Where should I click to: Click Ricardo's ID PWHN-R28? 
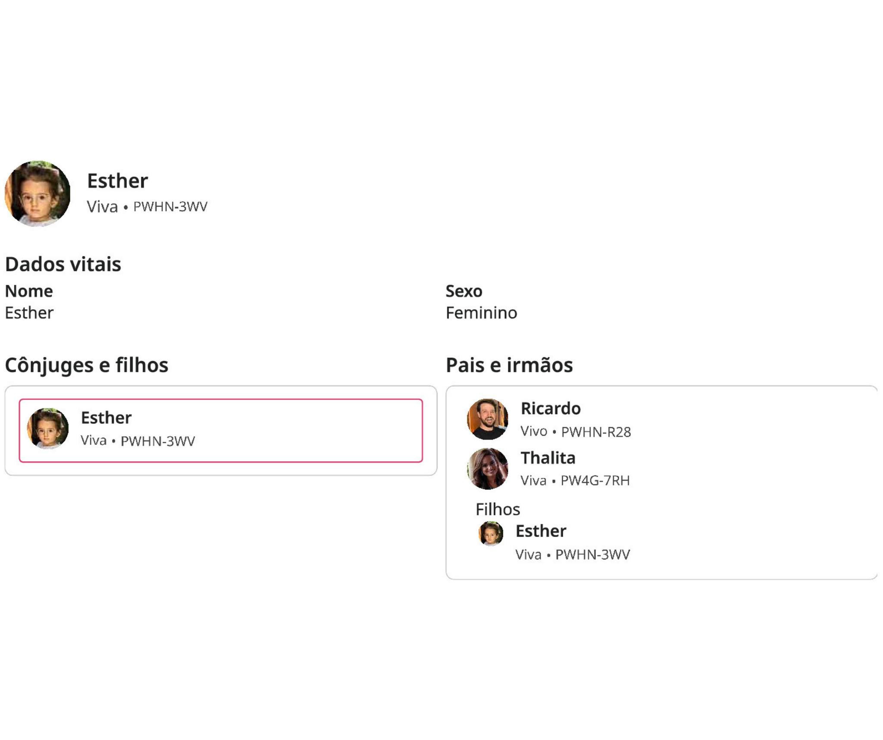(x=596, y=432)
